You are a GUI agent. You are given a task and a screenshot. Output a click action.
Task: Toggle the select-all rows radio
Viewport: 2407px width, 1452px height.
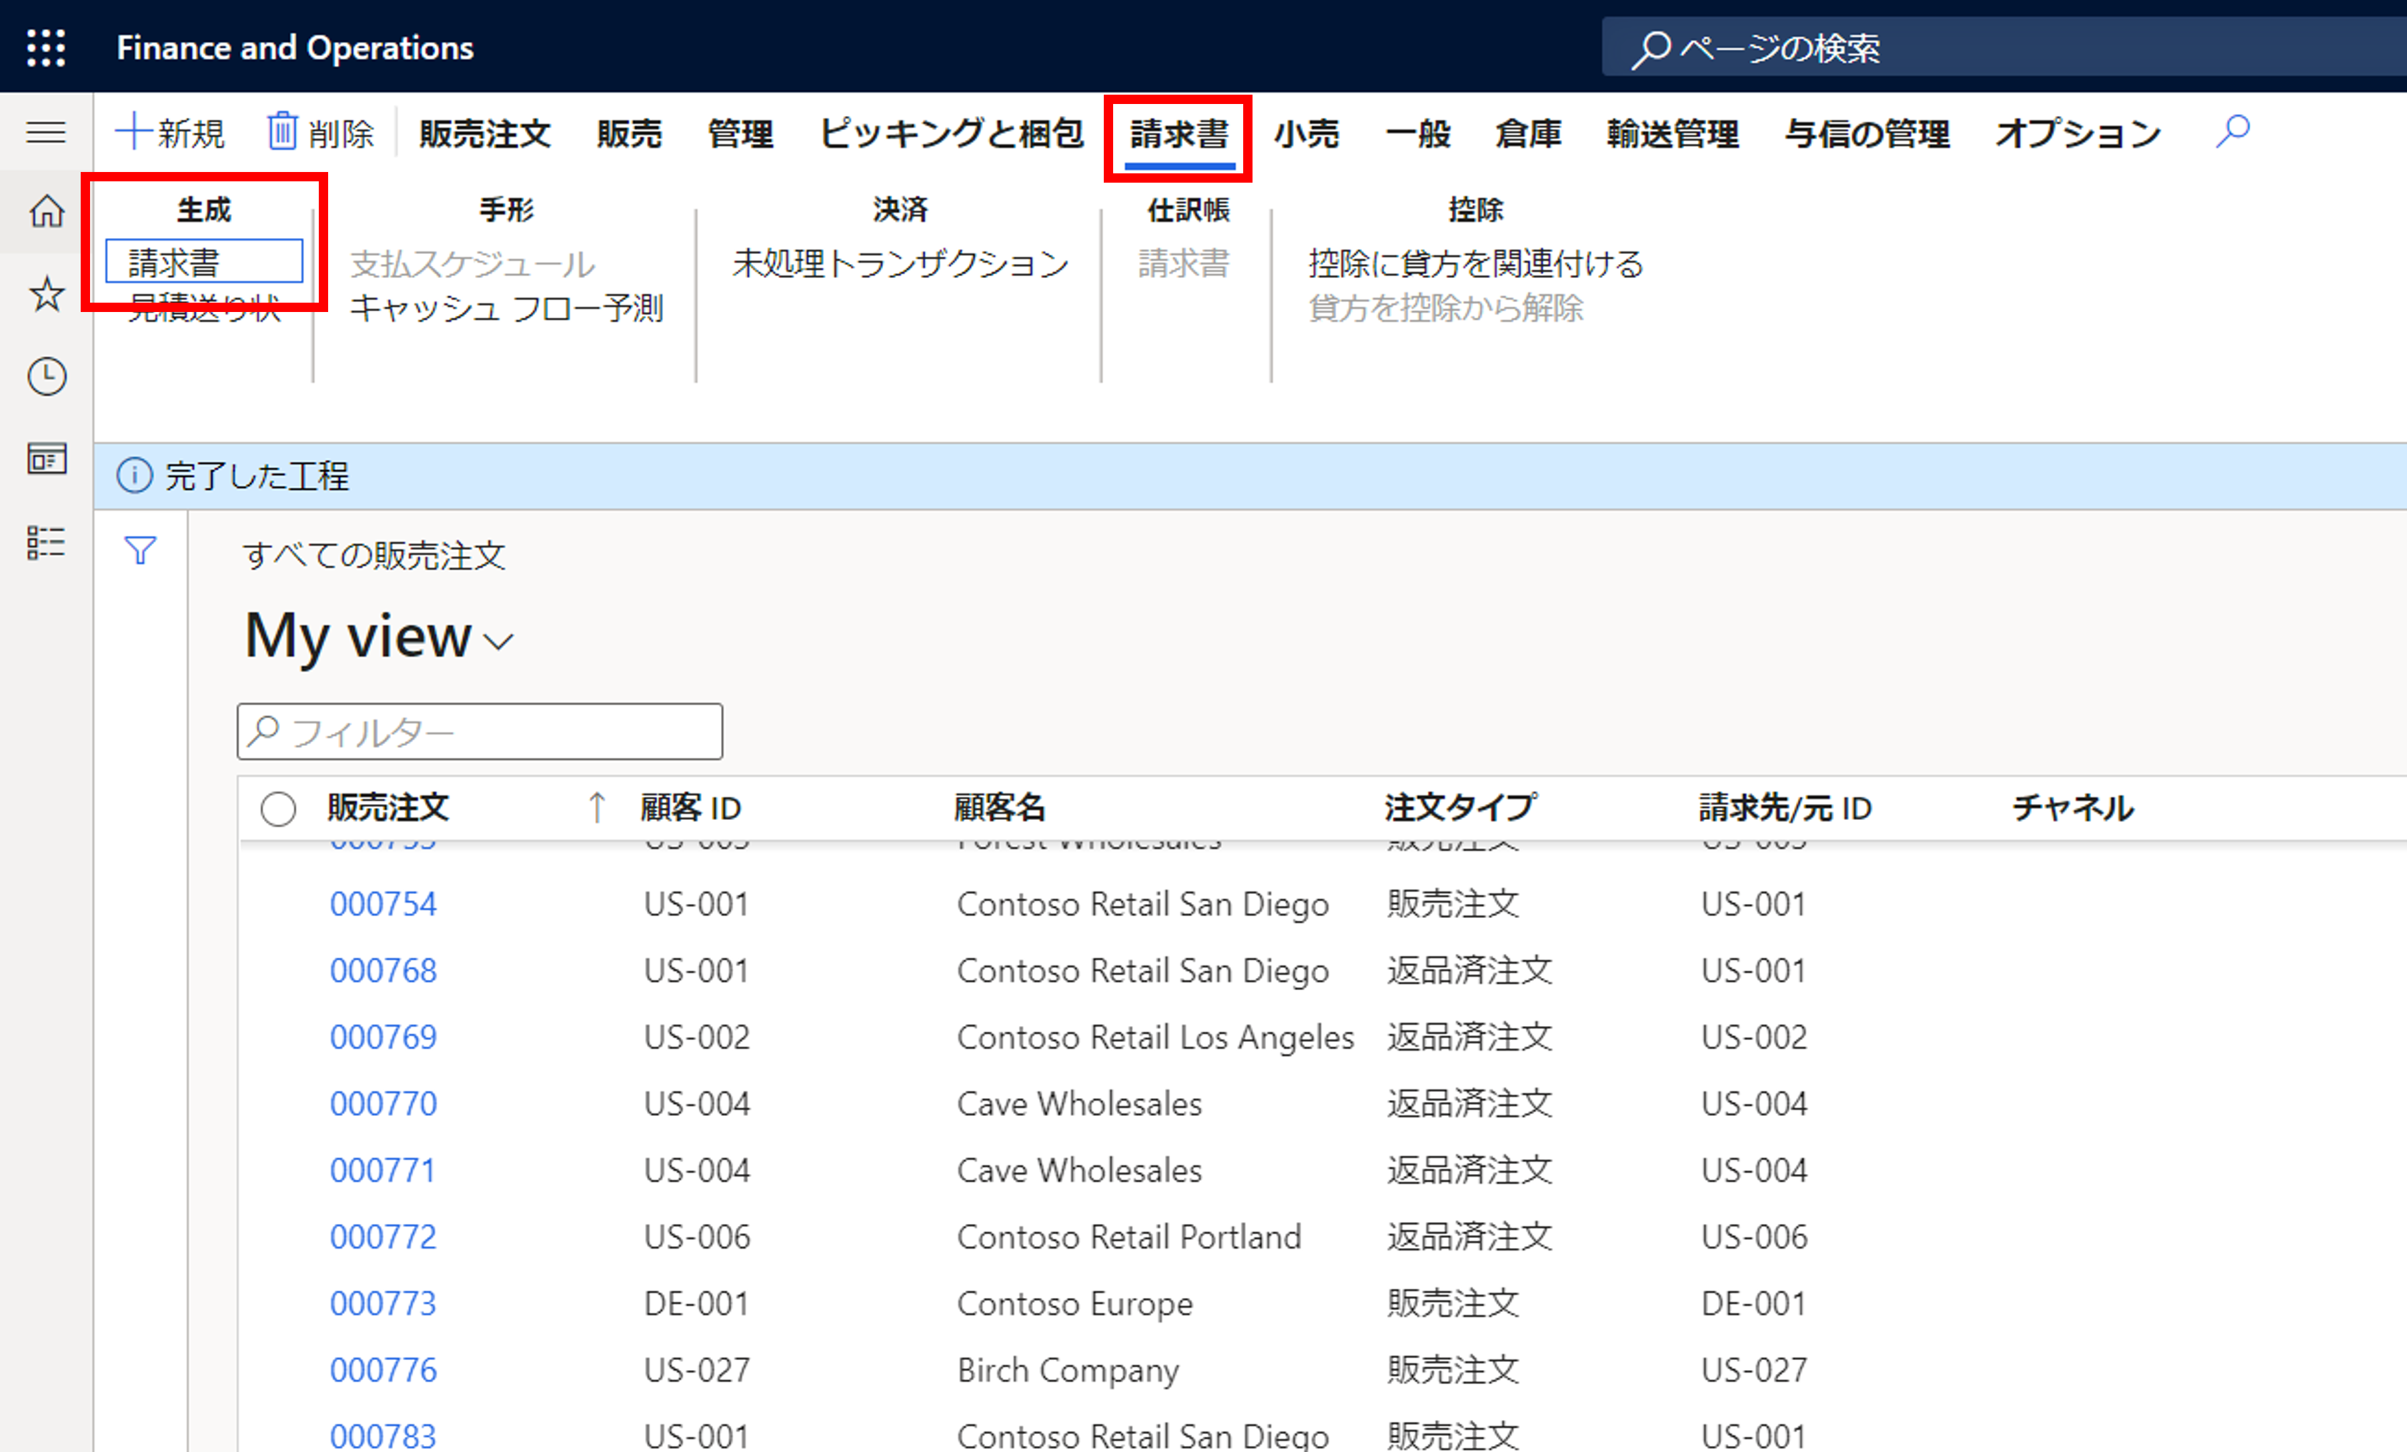[x=278, y=809]
